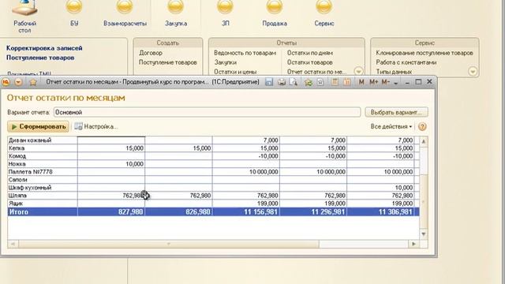The height and width of the screenshot is (284, 505).
Task: Print the report with printer icon
Action: (x=282, y=82)
